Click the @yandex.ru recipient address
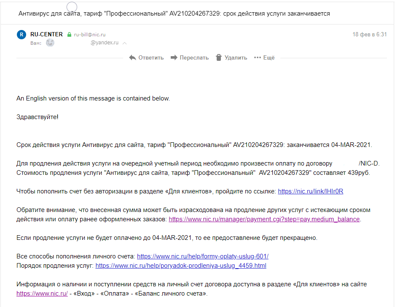The width and height of the screenshot is (395, 307). point(105,43)
